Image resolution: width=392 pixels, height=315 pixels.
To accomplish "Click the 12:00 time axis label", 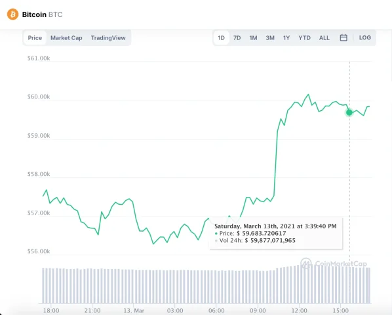I will [300, 311].
